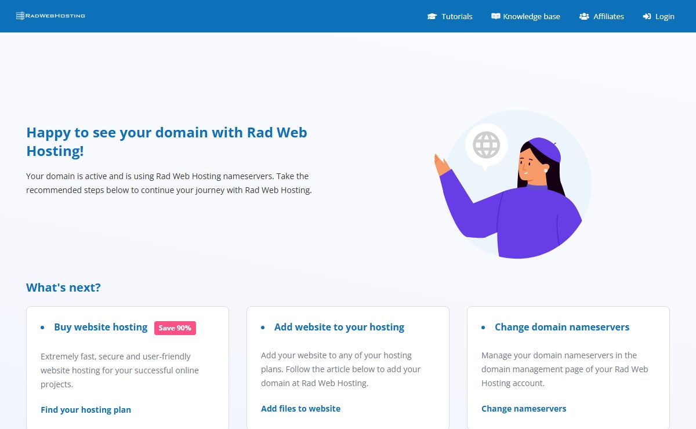Screen dimensions: 696x429
Task: Click the Buy website hosting heading
Action: [x=101, y=327]
